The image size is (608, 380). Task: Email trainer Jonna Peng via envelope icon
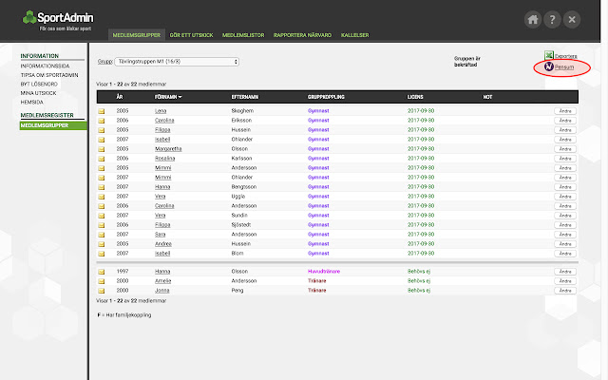102,291
